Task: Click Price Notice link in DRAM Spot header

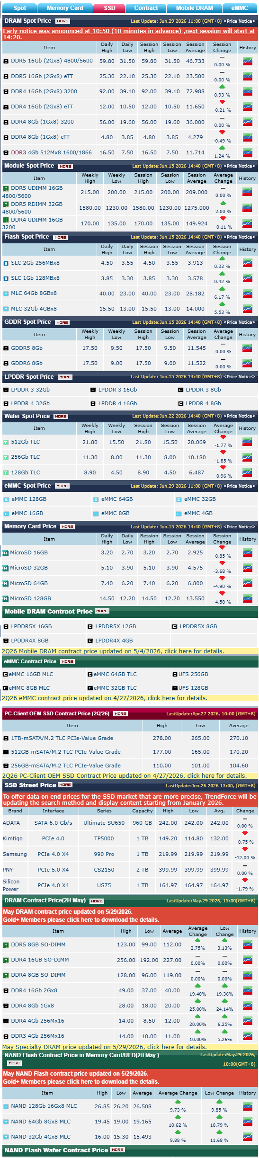Action: 239,21
